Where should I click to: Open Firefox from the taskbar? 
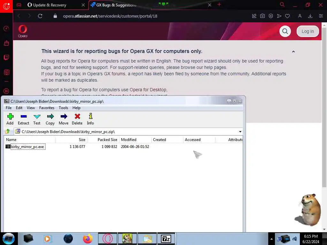point(87,239)
